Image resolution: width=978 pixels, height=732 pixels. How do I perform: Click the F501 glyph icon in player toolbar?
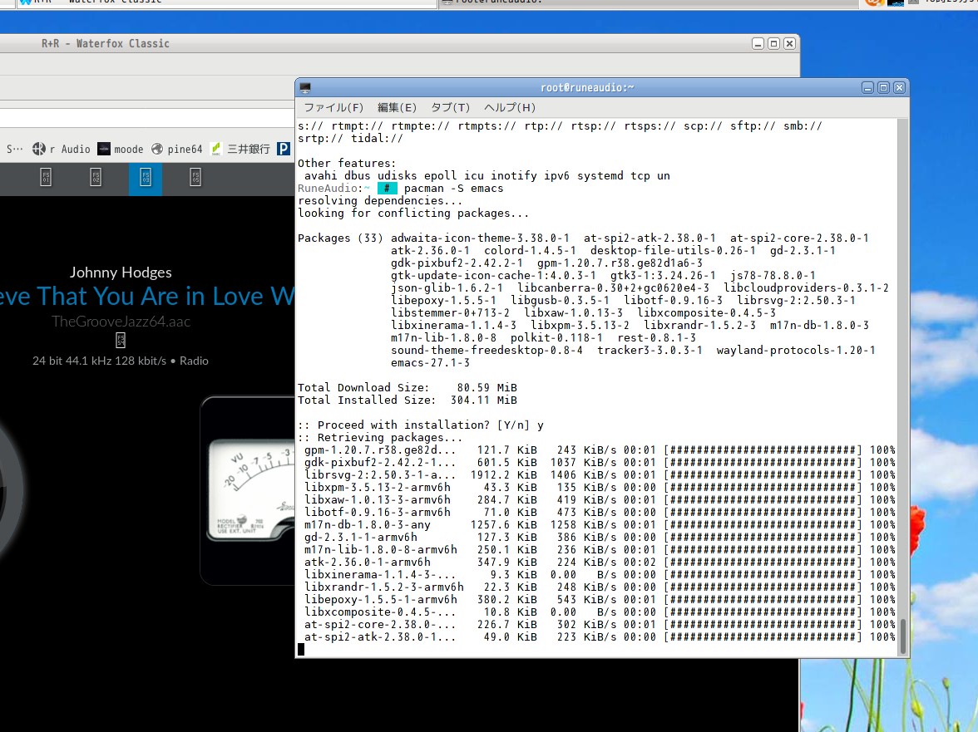(46, 177)
